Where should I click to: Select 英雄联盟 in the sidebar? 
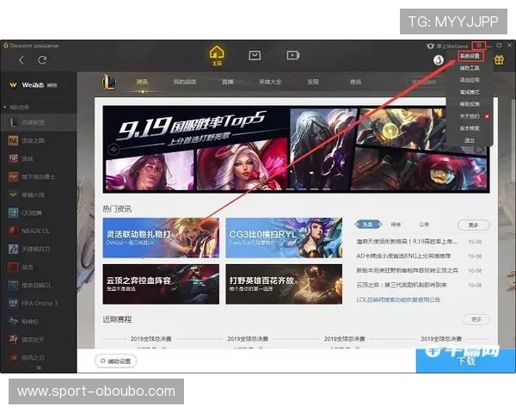click(x=39, y=122)
